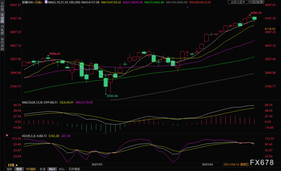Open the 全部主题 theme dropdown

238,2
